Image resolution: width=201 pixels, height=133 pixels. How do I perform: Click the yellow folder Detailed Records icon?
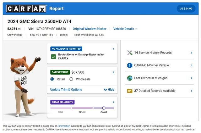[130, 91]
